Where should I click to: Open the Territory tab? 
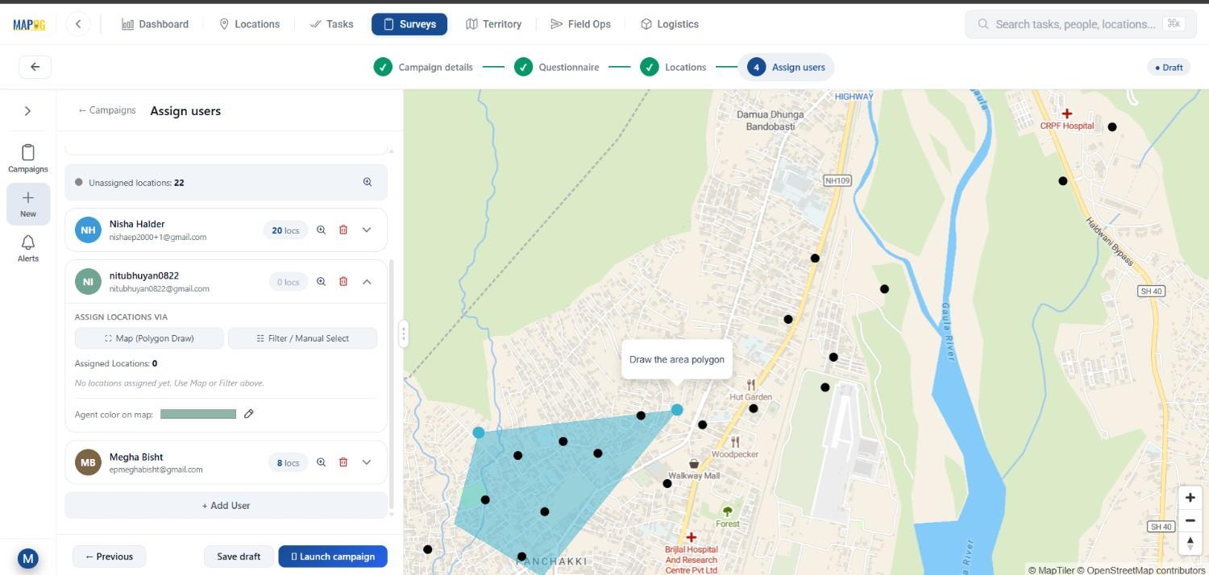tap(493, 24)
